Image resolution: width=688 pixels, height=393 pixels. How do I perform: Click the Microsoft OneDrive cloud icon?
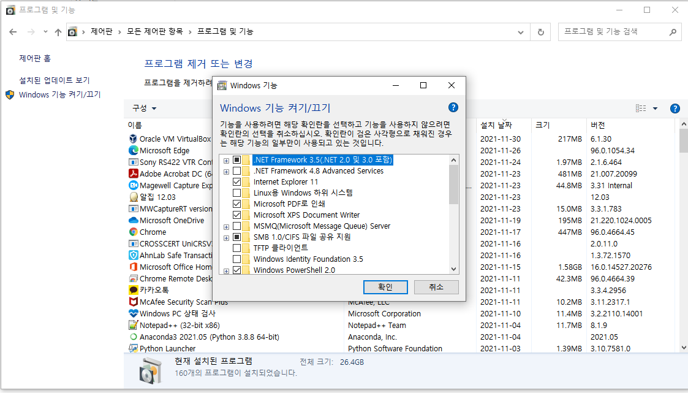point(133,221)
